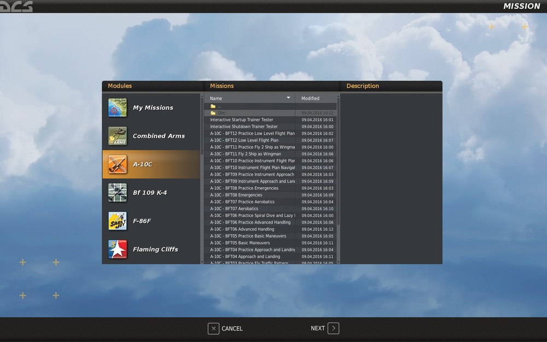The image size is (547, 342).
Task: Select BFT07 Practice Aerobatics mission
Action: (x=271, y=202)
